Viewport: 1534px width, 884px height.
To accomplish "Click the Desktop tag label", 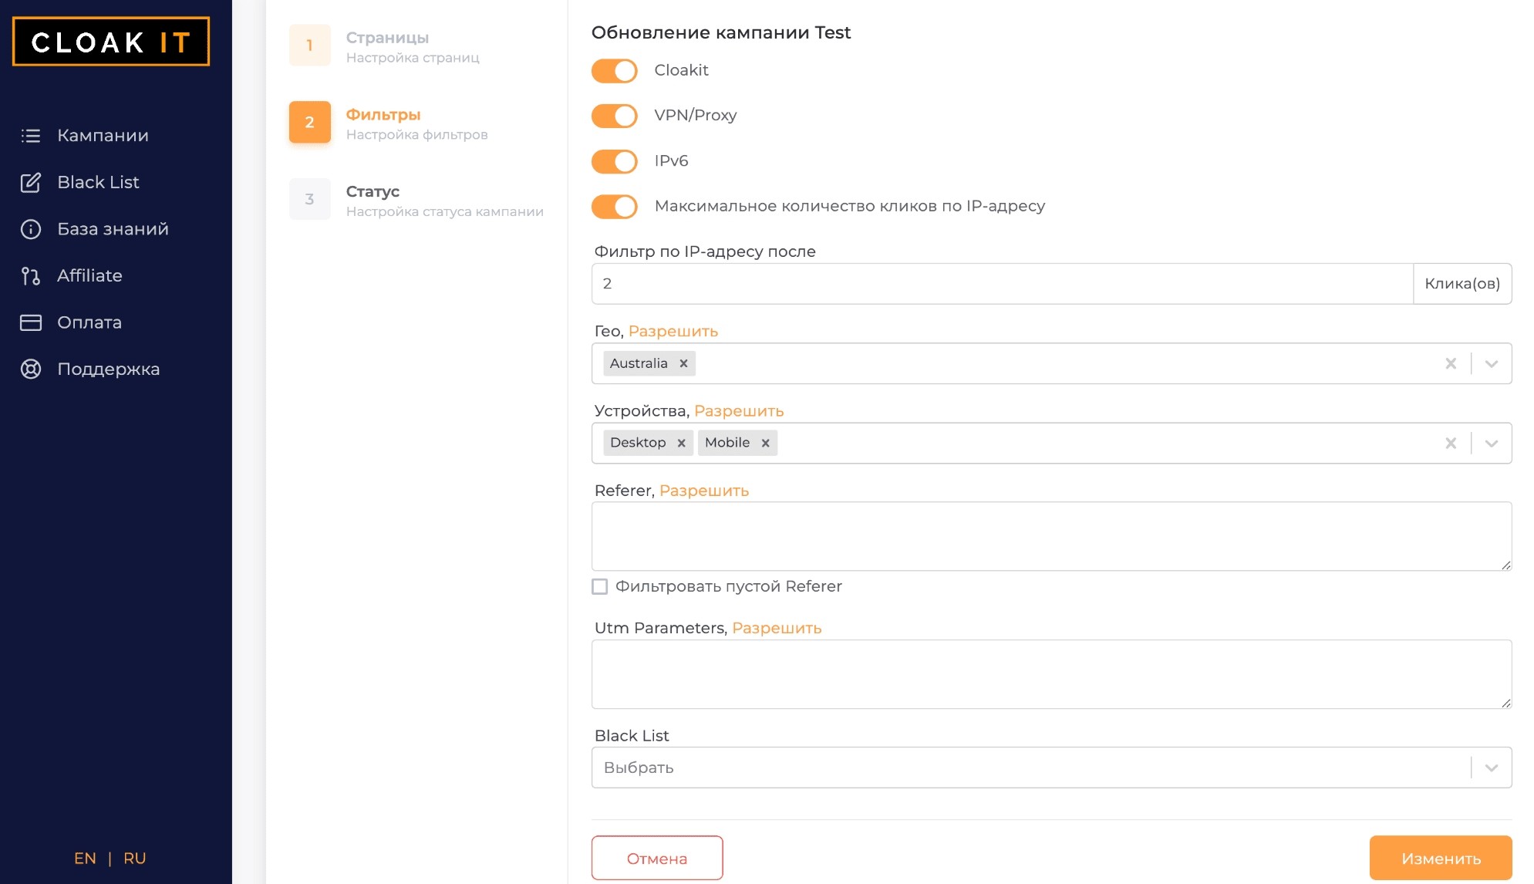I will coord(638,443).
